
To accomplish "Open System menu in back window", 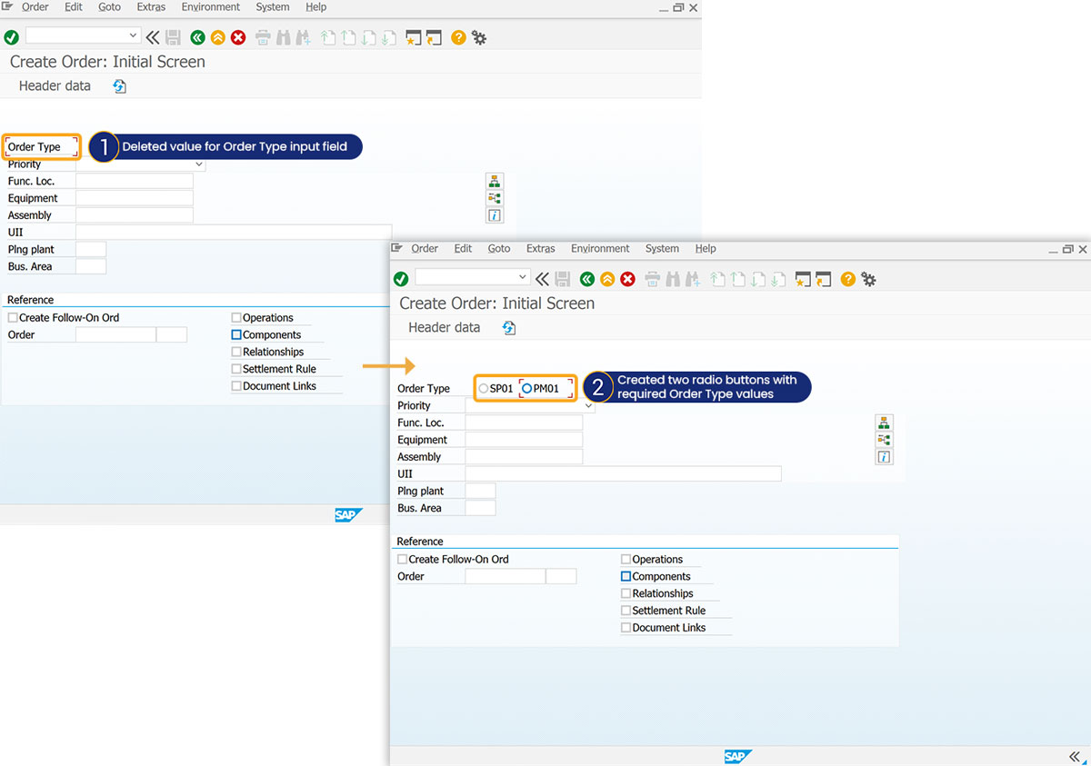I will (x=273, y=7).
